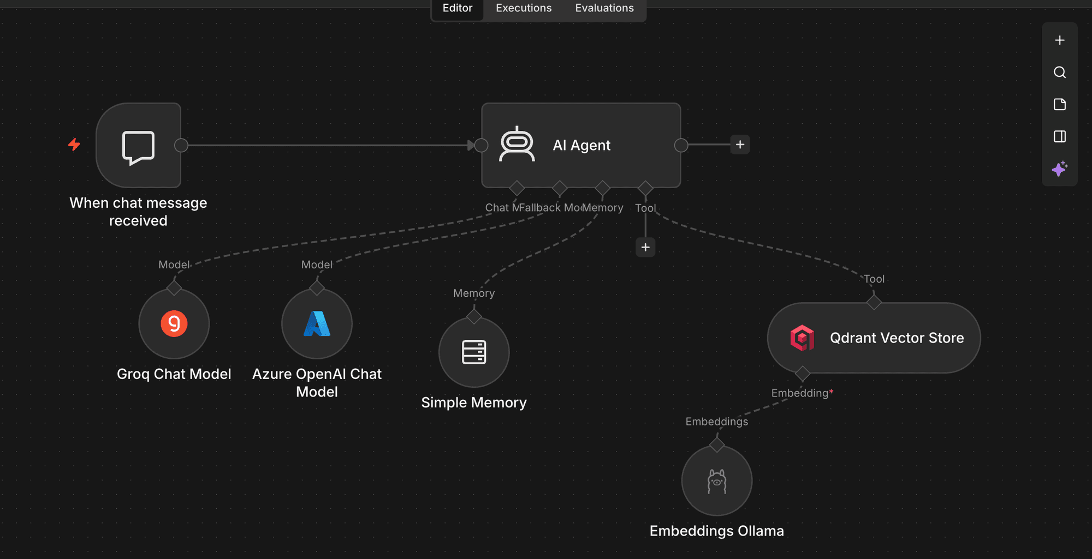
Task: Select the AI Agent robot icon
Action: (x=517, y=145)
